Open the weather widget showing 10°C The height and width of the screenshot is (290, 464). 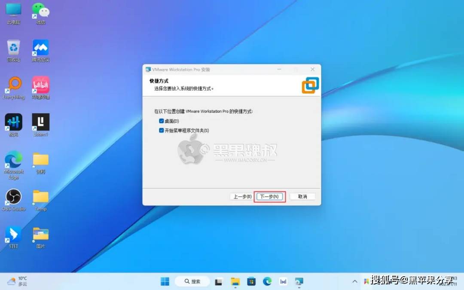point(17,281)
